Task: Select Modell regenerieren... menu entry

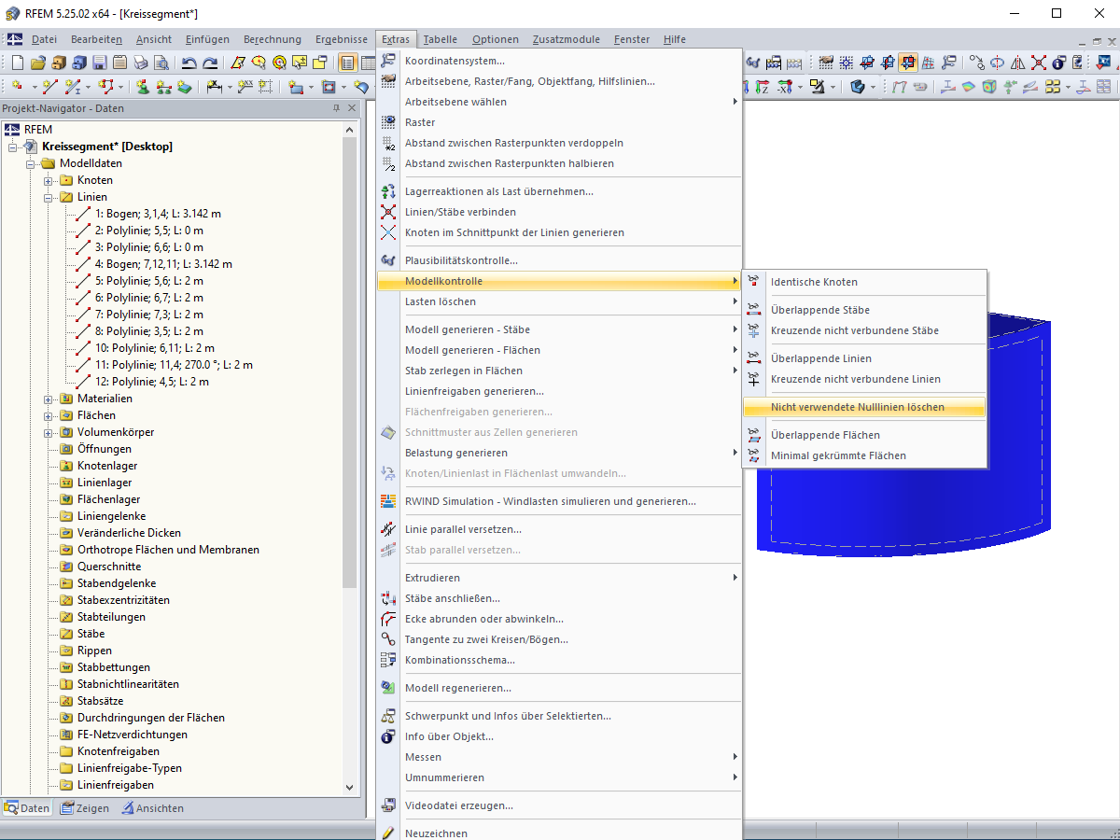Action: coord(560,688)
